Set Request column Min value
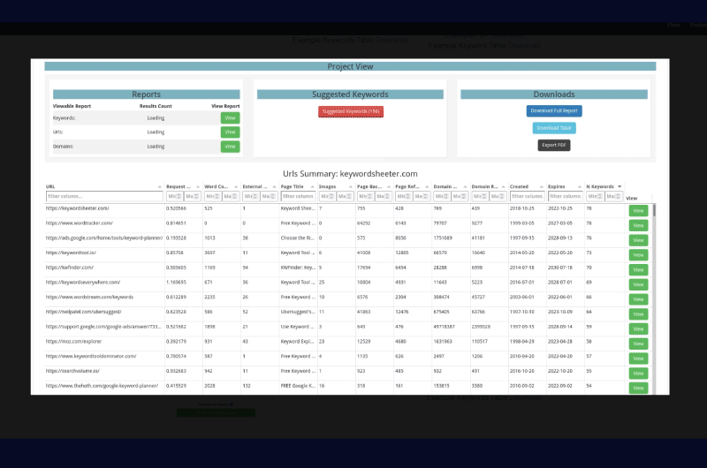707x468 pixels. [174, 196]
